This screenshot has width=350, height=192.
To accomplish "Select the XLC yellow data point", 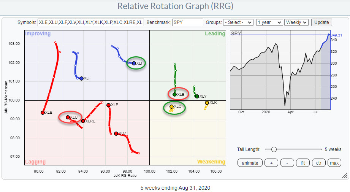I will coord(171,107).
